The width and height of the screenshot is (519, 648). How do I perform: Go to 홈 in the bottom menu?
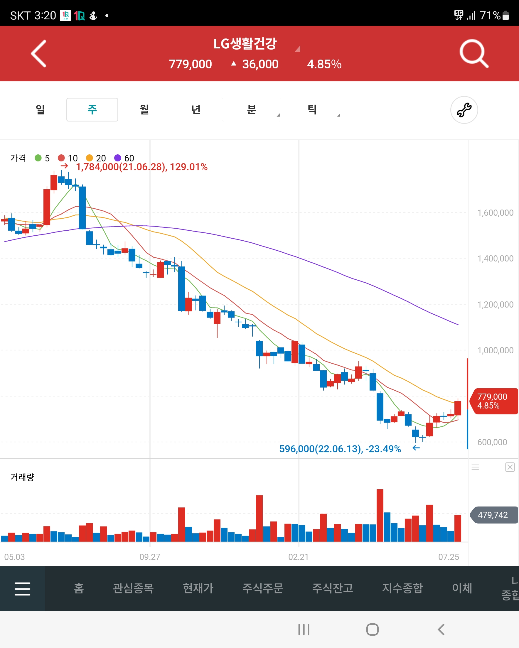pyautogui.click(x=79, y=588)
